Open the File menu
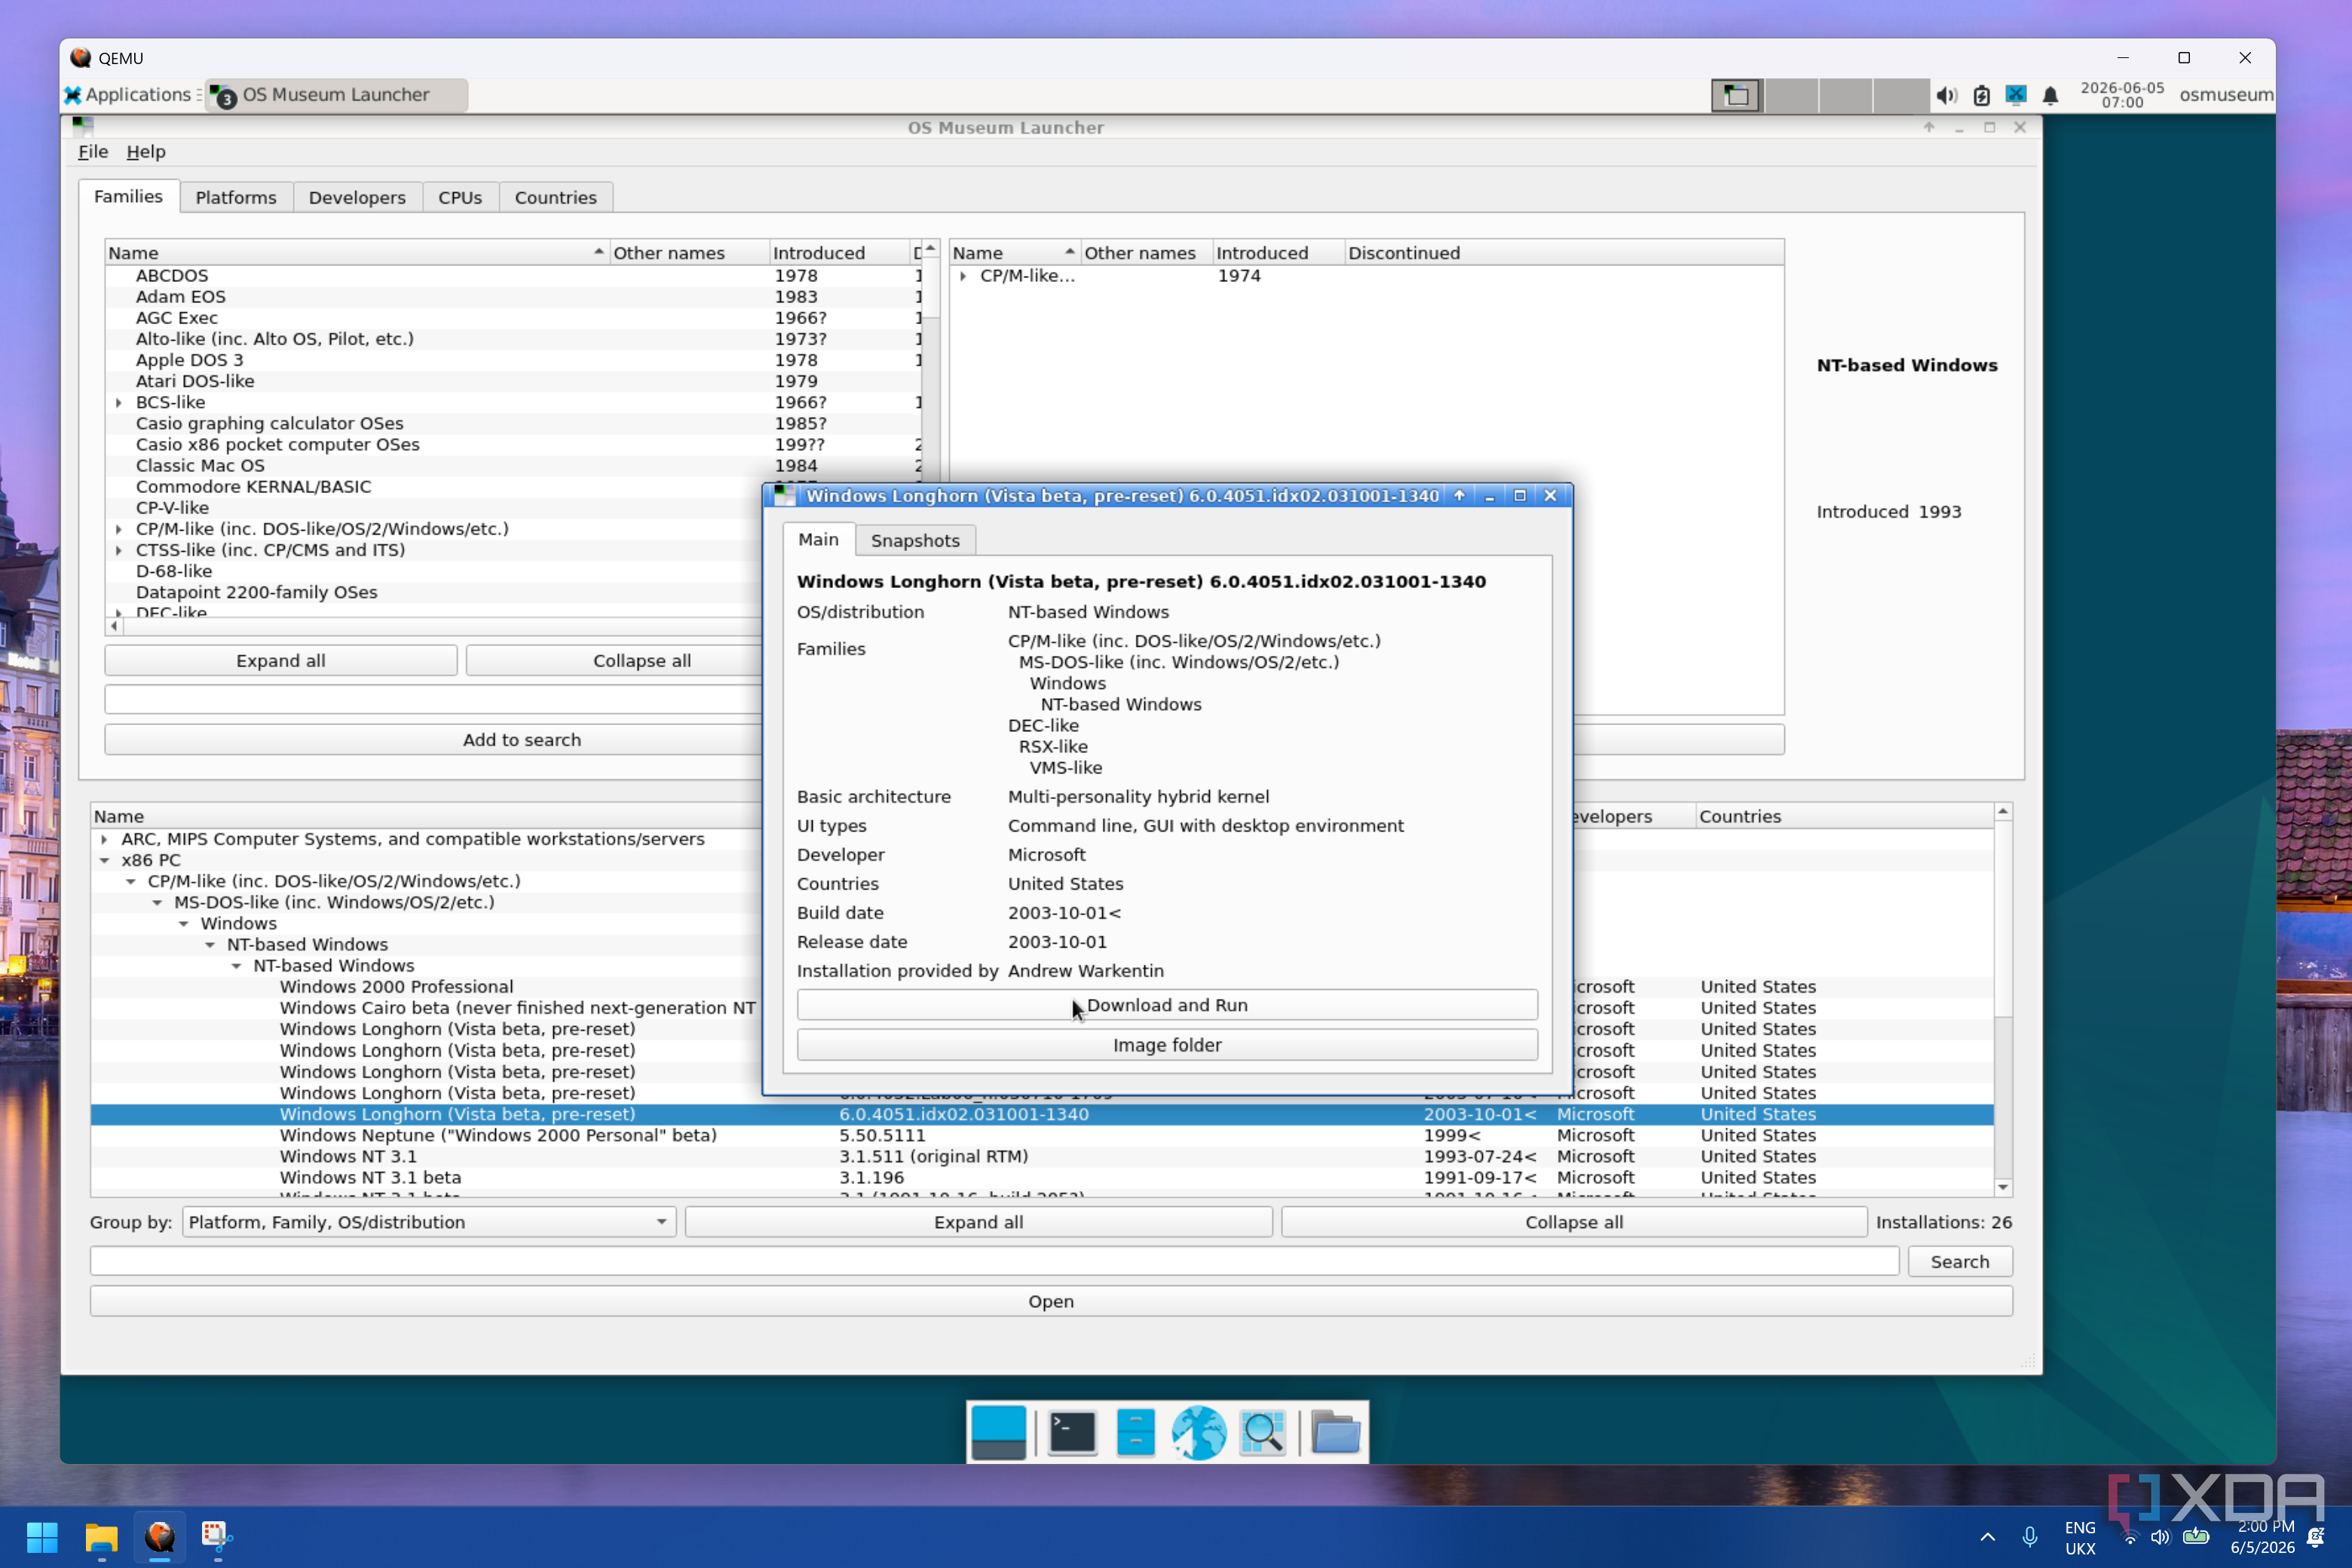Viewport: 2352px width, 1568px height. (93, 152)
